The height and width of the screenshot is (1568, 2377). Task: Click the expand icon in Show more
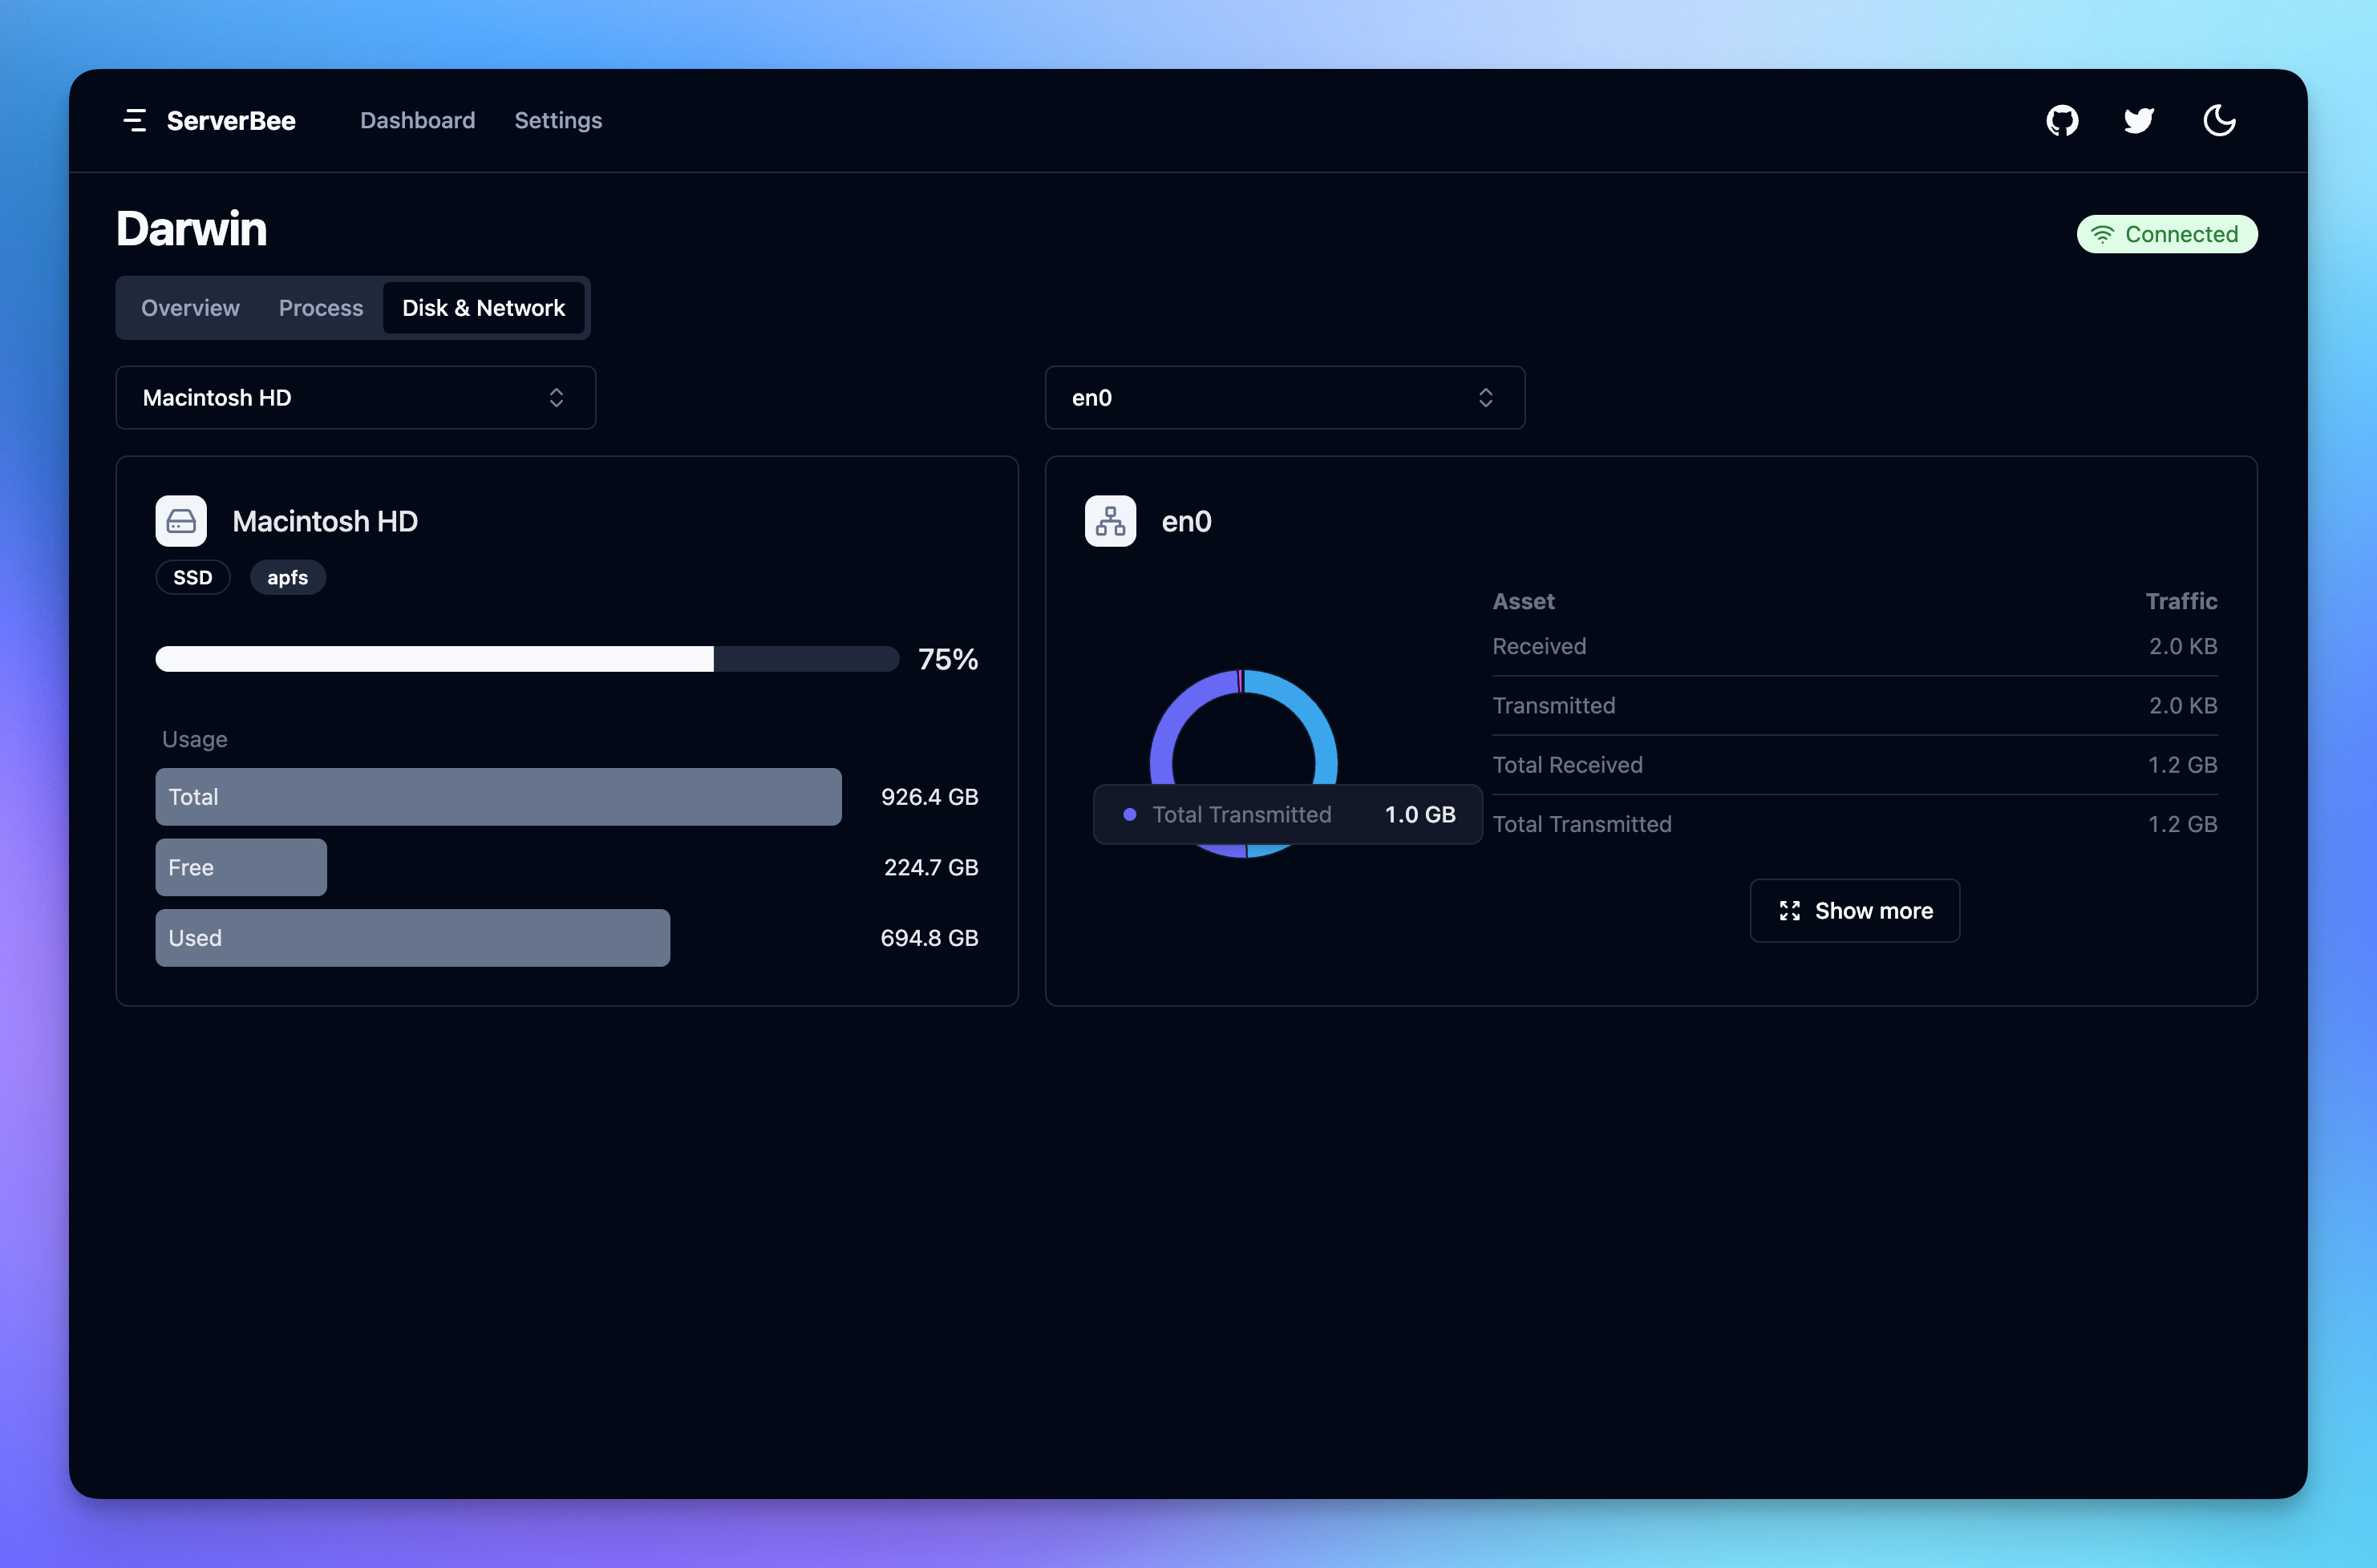(x=1790, y=911)
